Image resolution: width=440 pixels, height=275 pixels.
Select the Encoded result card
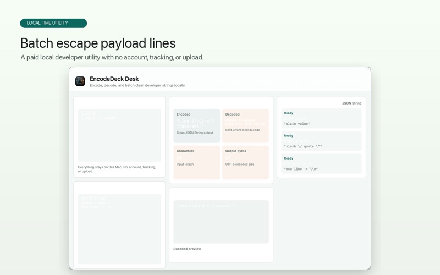pyautogui.click(x=196, y=126)
